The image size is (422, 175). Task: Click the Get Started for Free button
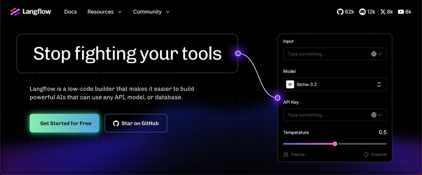coord(64,123)
